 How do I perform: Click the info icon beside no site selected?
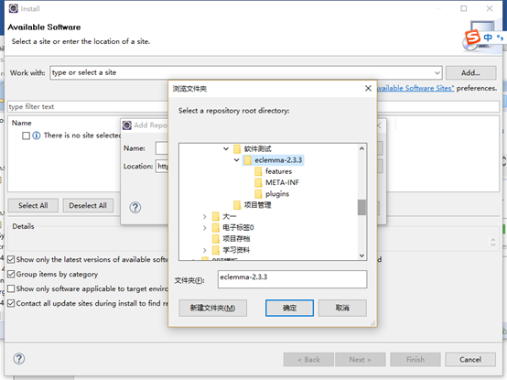[37, 136]
